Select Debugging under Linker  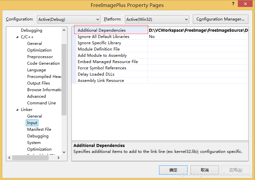coord(38,136)
